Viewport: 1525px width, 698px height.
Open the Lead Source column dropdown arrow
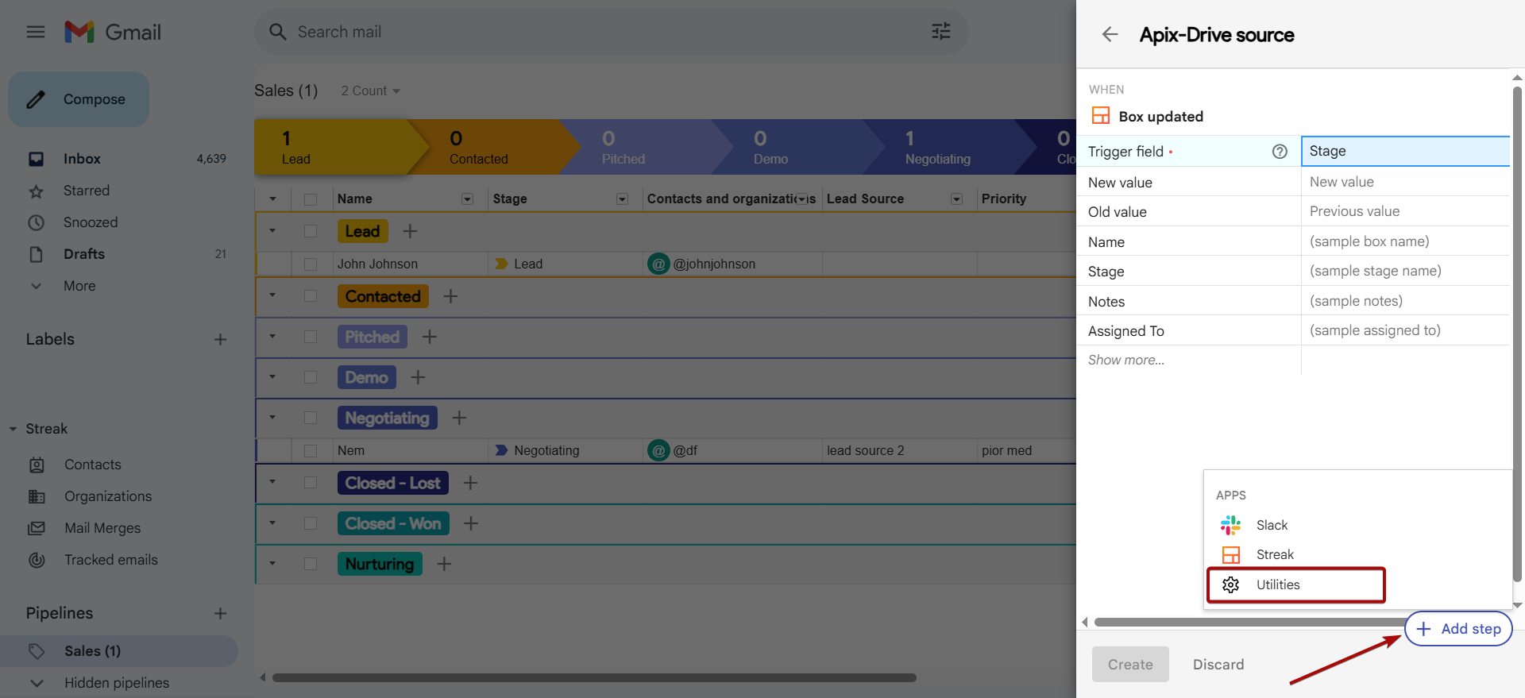pos(957,199)
